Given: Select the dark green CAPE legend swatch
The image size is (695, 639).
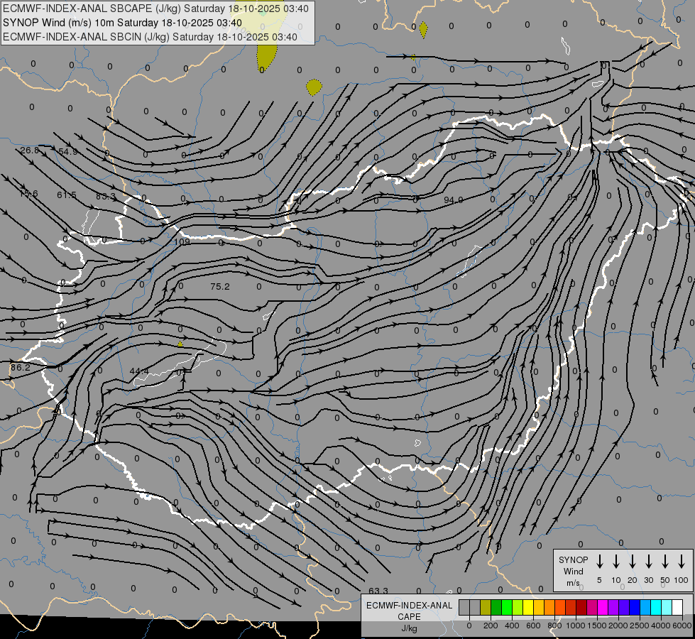Looking at the screenshot, I should click(496, 607).
